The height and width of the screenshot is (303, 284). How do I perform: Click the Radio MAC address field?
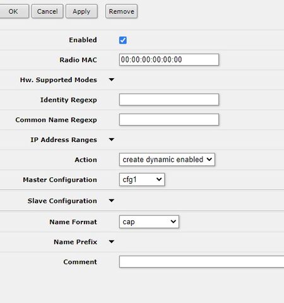coord(169,59)
